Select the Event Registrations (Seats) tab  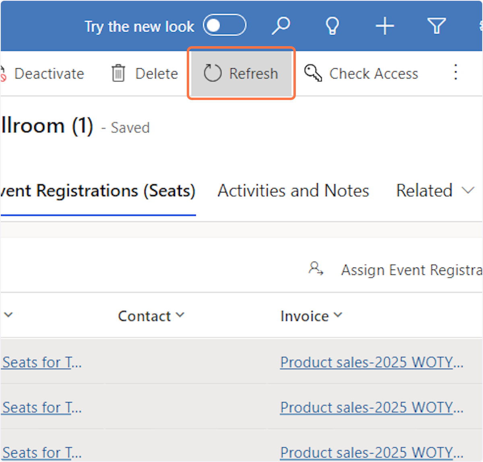click(98, 191)
